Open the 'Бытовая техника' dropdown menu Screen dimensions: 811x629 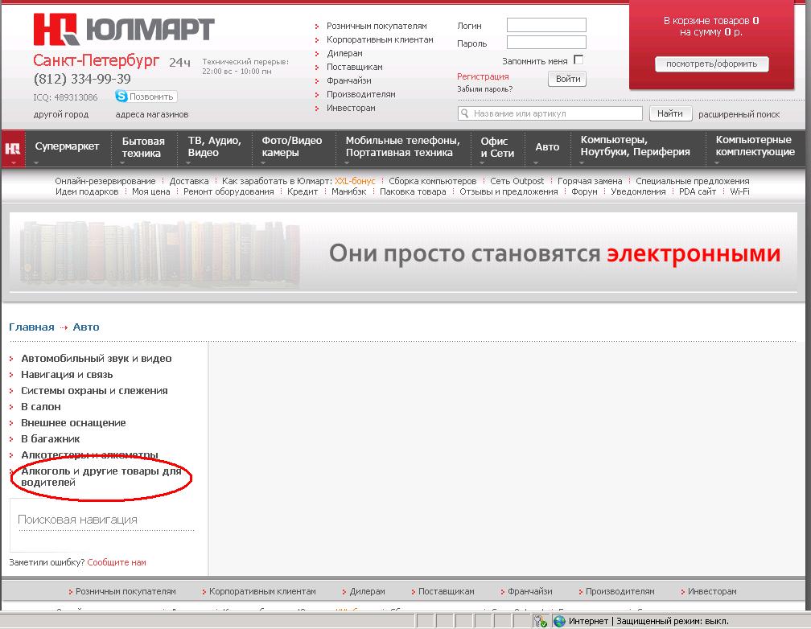(143, 147)
